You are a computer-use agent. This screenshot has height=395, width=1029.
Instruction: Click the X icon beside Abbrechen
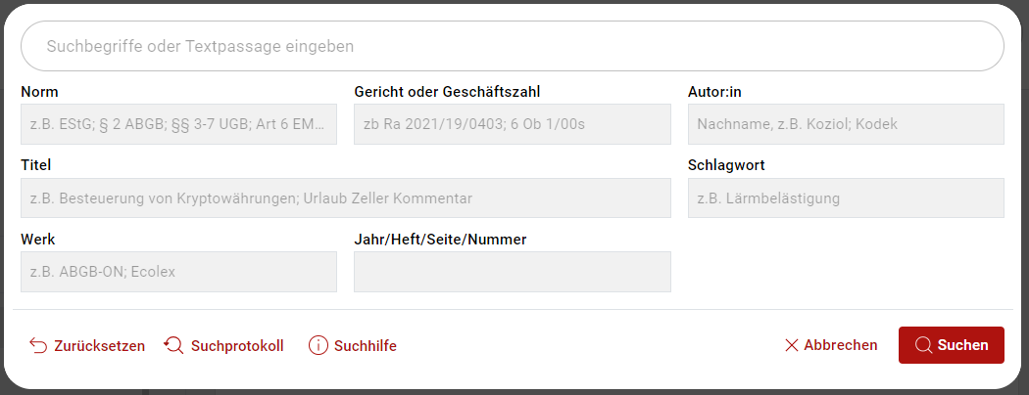click(x=792, y=345)
